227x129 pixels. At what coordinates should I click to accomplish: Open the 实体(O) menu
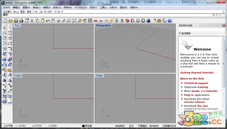coord(57,8)
